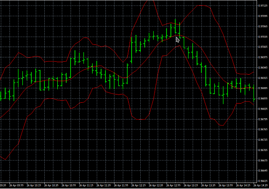
Task: Click the 0.97005 price label
Action: point(264,47)
